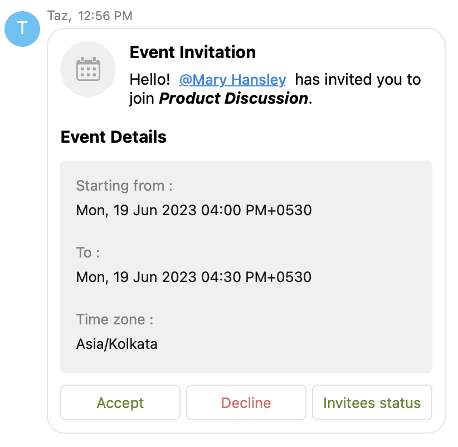The image size is (458, 447).
Task: Click the Time zone label
Action: pos(114,319)
